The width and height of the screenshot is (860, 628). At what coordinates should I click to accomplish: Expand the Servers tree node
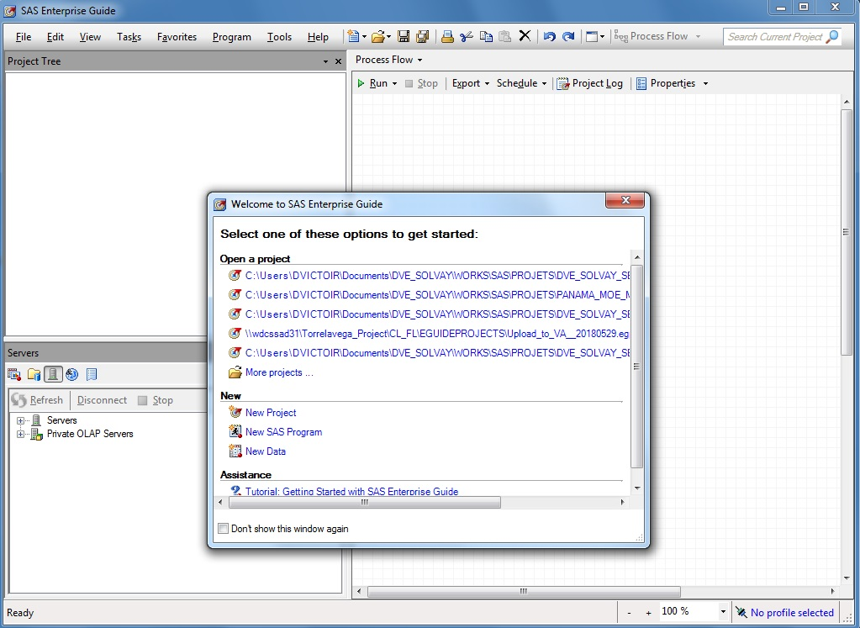click(20, 420)
